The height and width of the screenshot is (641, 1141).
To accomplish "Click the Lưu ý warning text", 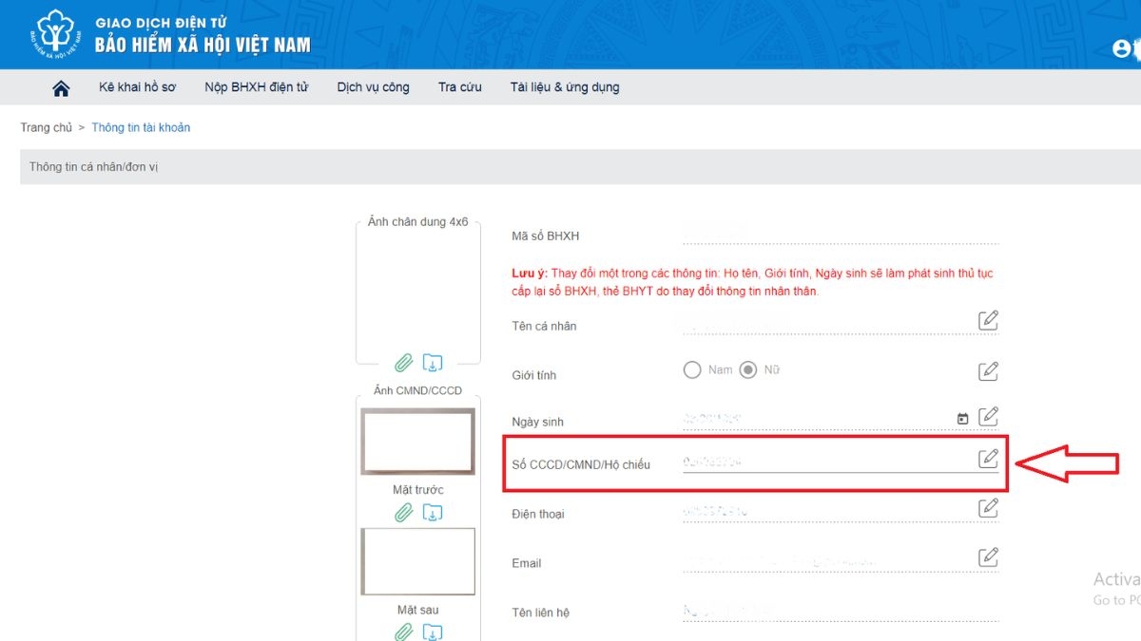I will [753, 282].
